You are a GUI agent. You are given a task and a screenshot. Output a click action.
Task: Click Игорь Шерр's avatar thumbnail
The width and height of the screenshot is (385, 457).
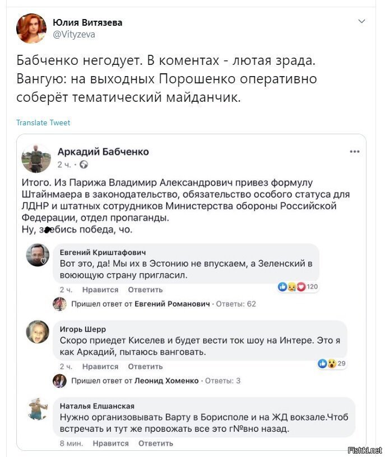tap(38, 332)
